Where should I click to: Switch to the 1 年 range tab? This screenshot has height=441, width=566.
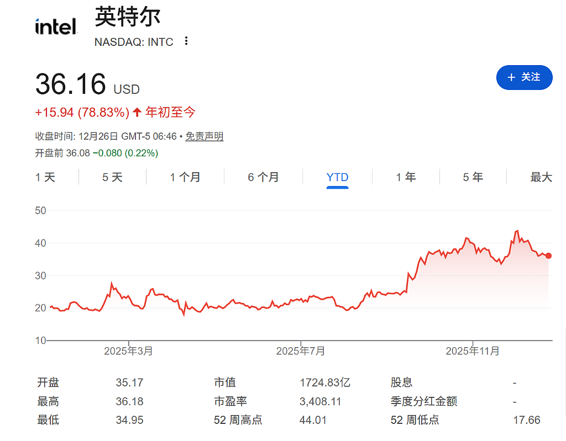[x=406, y=177]
